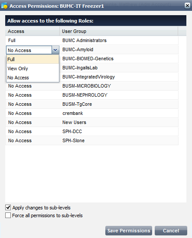Click No Access cell for BUSM-MICROBIOLOGY
Screen dimensions: 192x238
[33, 86]
